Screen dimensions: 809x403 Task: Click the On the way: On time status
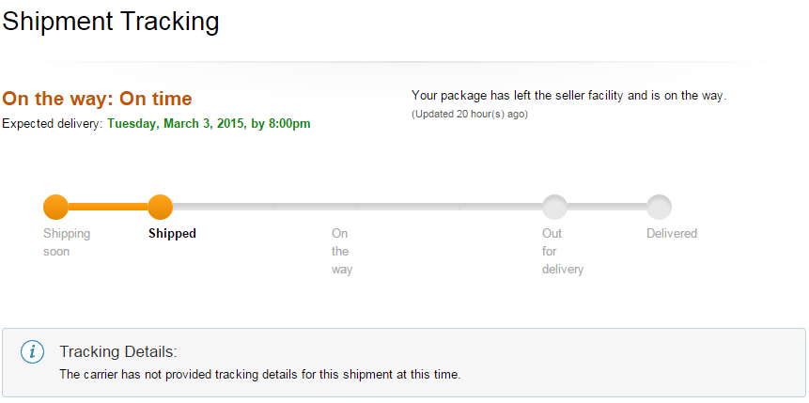click(x=98, y=99)
